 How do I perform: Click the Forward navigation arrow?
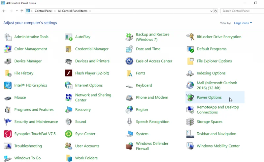(11, 11)
